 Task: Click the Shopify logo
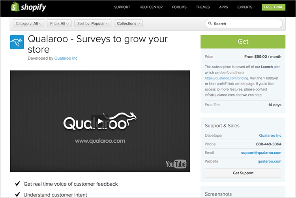28,7
